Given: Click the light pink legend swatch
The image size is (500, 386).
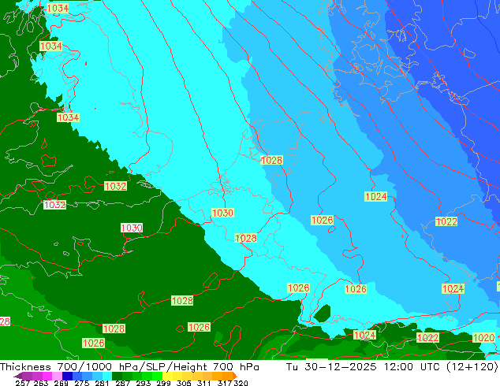Looking at the screenshot, I should 57,376.
